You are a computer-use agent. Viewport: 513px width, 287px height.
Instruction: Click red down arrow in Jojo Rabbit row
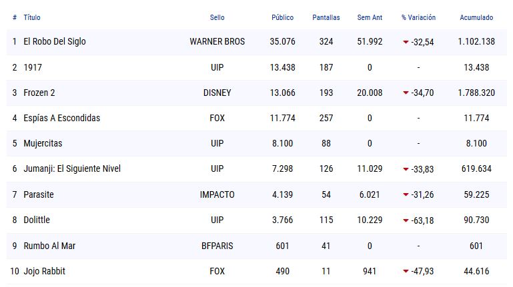(406, 272)
